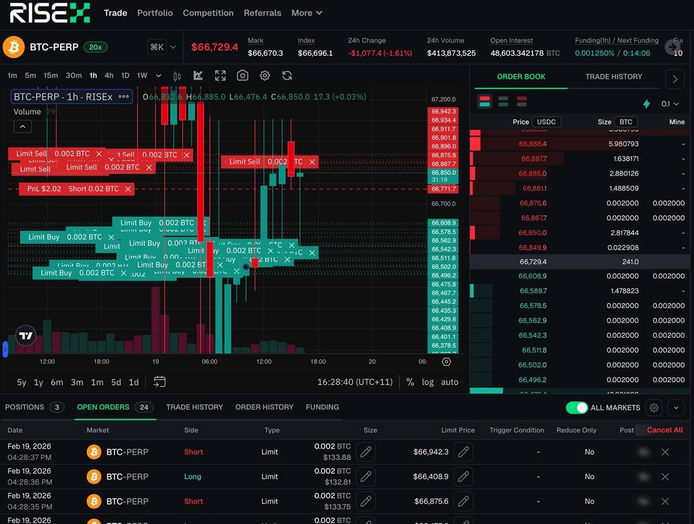This screenshot has height=524, width=694.
Task: Click the 20x leverage badge
Action: pos(95,47)
